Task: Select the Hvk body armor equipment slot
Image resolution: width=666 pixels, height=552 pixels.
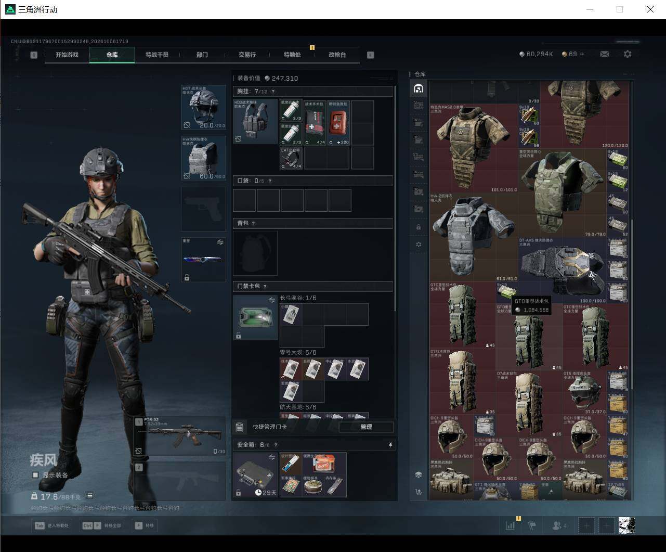Action: point(203,158)
